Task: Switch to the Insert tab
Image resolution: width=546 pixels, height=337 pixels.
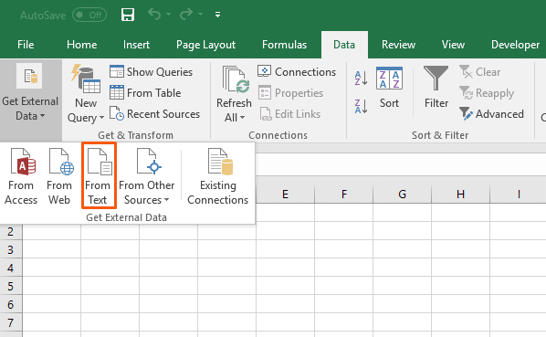Action: [136, 45]
